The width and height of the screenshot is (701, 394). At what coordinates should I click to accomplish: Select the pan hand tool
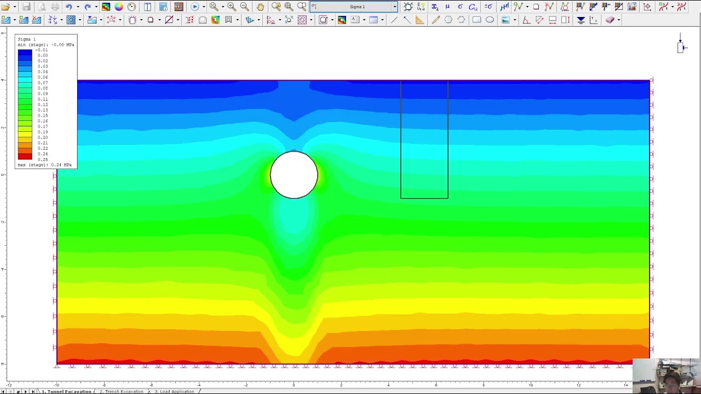pos(260,7)
